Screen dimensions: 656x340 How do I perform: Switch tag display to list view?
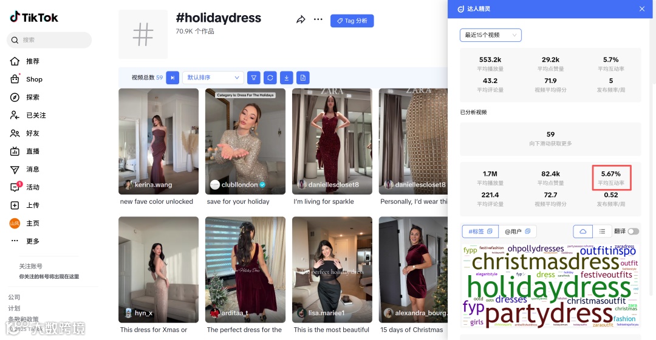click(602, 232)
